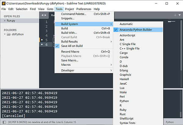This screenshot has width=183, height=125.
Task: Expand the Build Results submenu
Action: coord(84,42)
